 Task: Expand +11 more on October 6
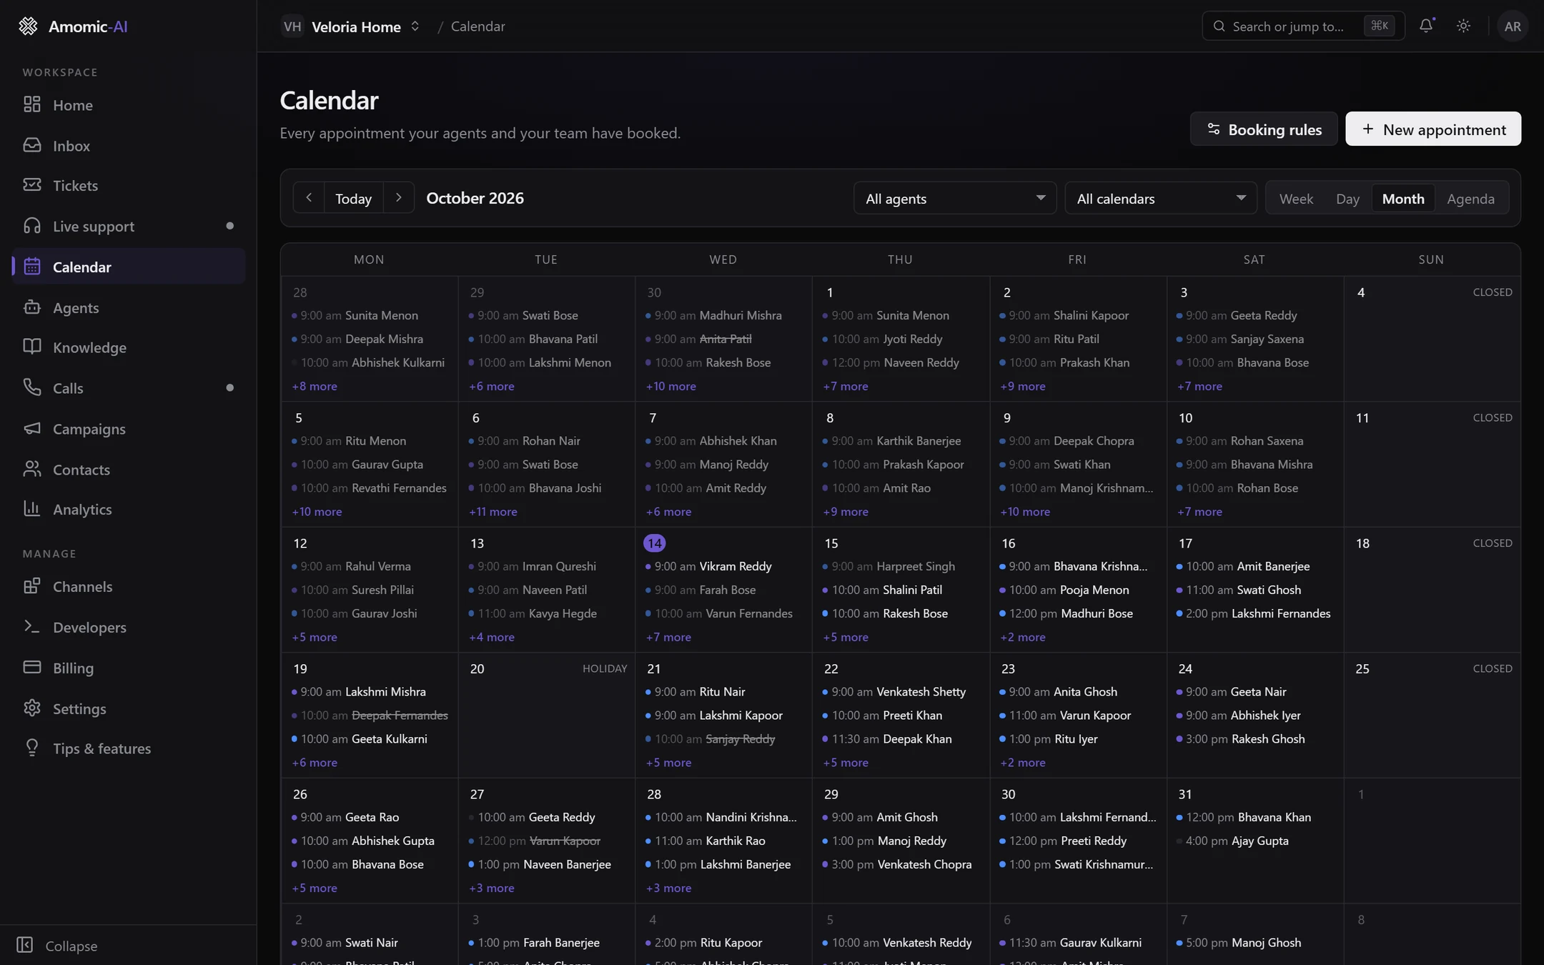pos(493,512)
